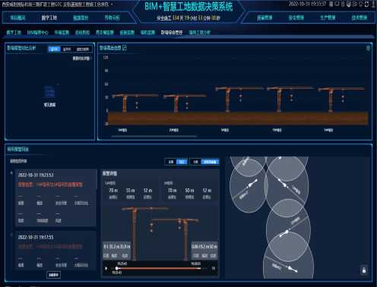Click the play button on the alarm replay bar
This screenshot has height=287, width=377.
[x=106, y=269]
